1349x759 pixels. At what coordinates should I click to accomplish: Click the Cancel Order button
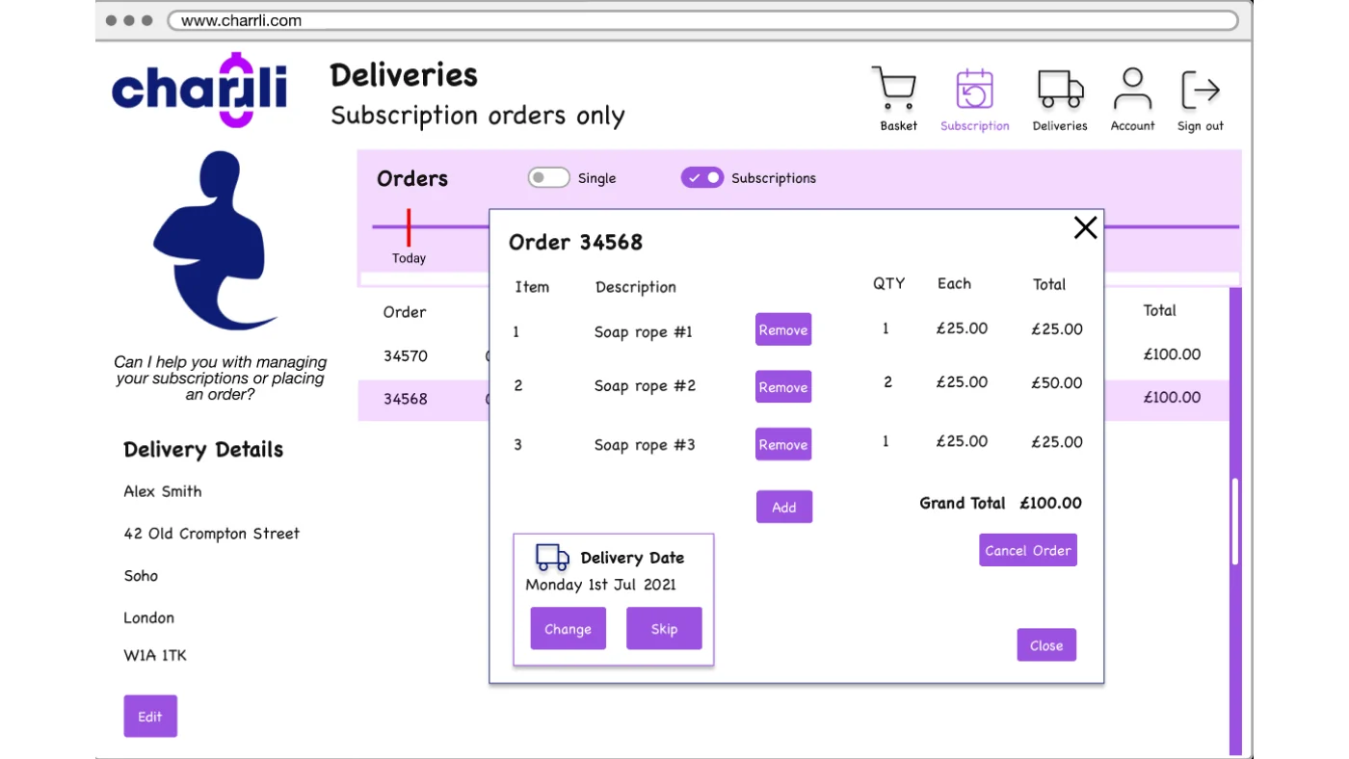(1028, 550)
